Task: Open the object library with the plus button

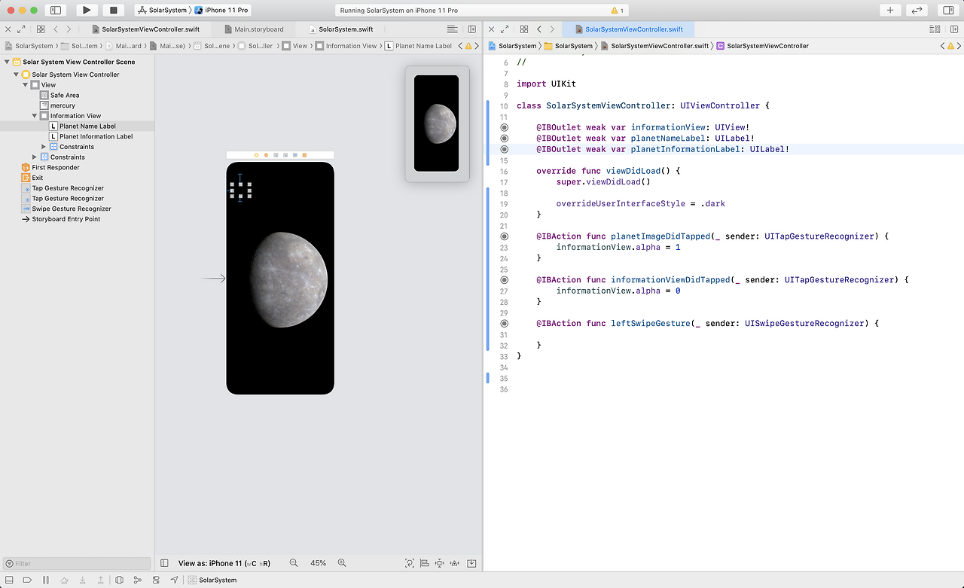Action: click(890, 10)
